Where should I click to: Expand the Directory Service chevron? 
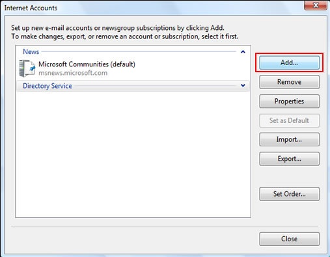tap(243, 86)
